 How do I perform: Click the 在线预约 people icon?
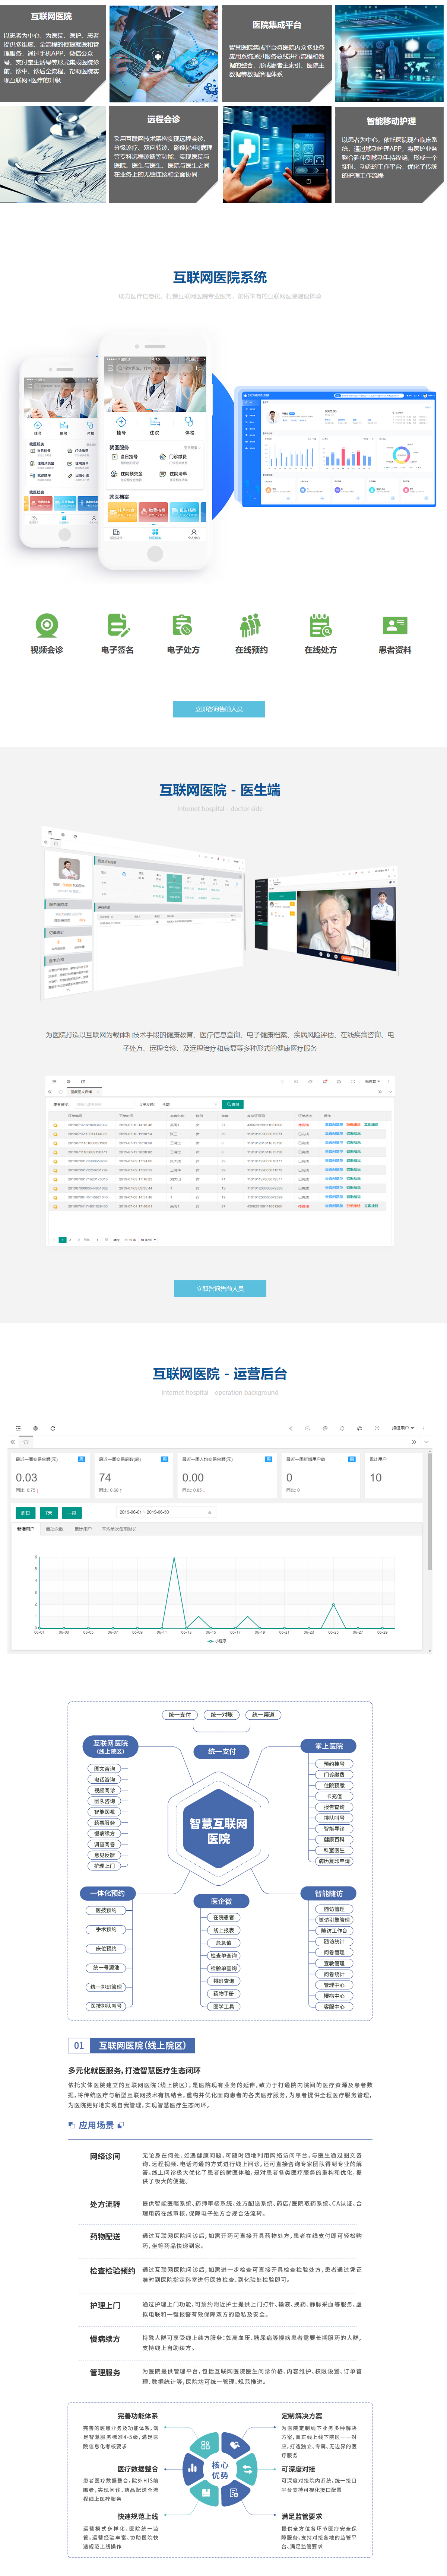(x=250, y=625)
